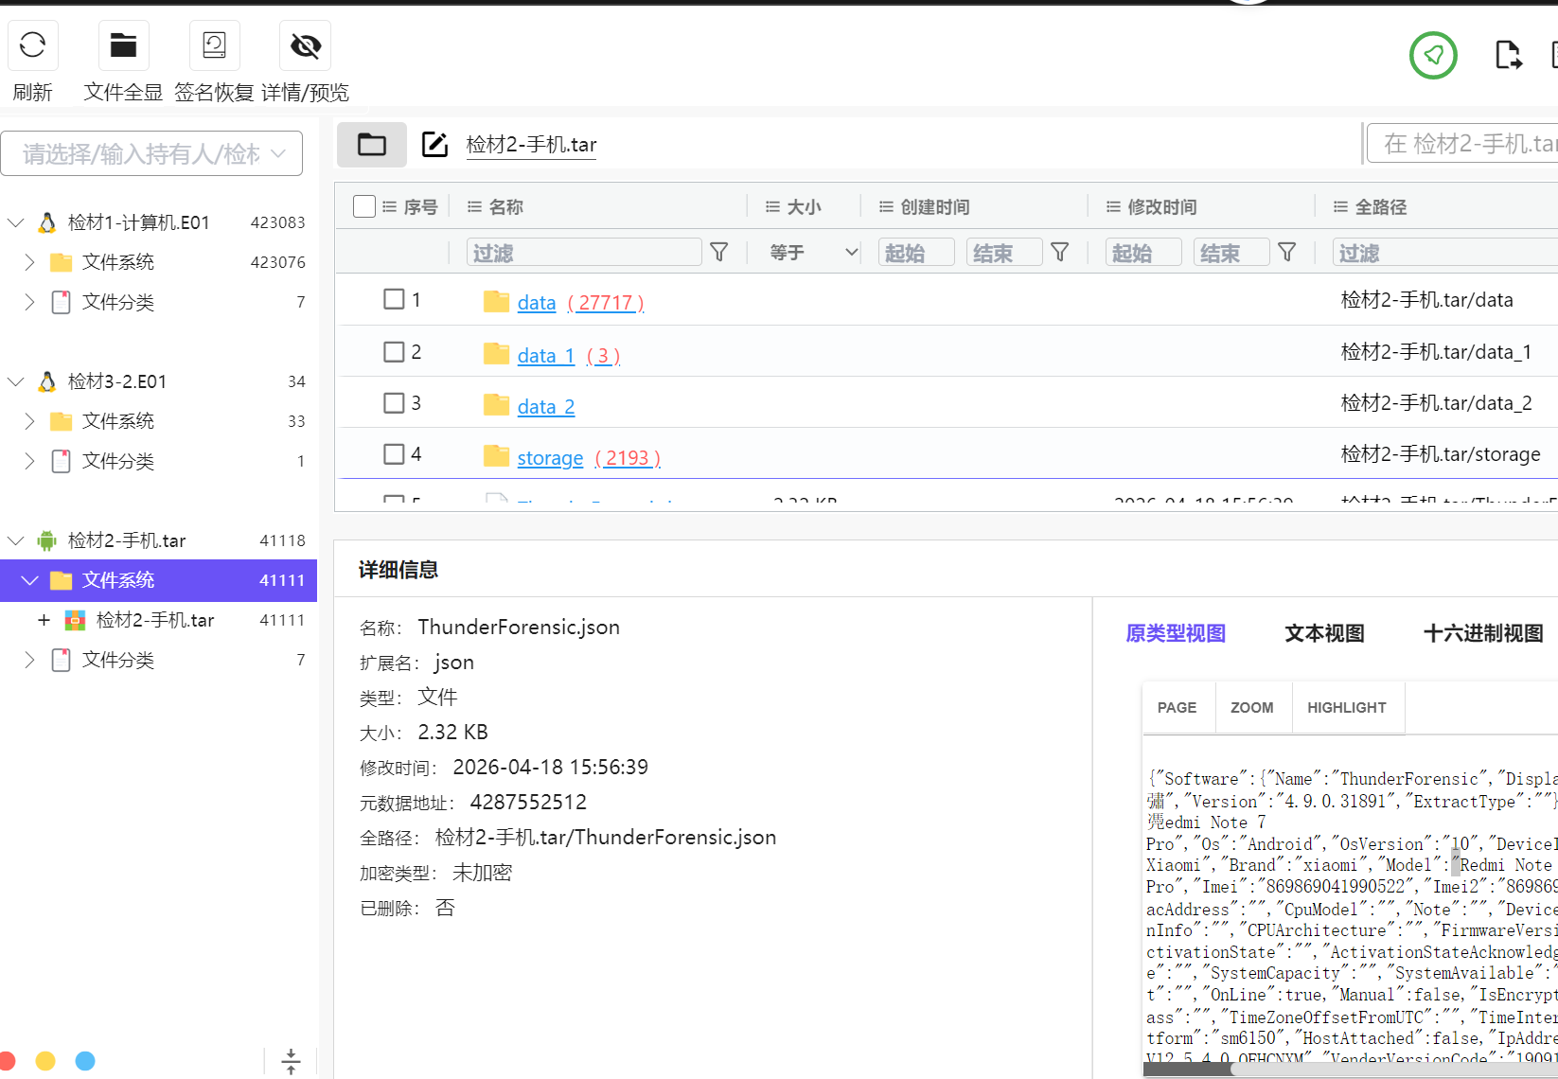Screen dimensions: 1558x1079
Task: Click the 名称 column menu icon
Action: tap(474, 206)
